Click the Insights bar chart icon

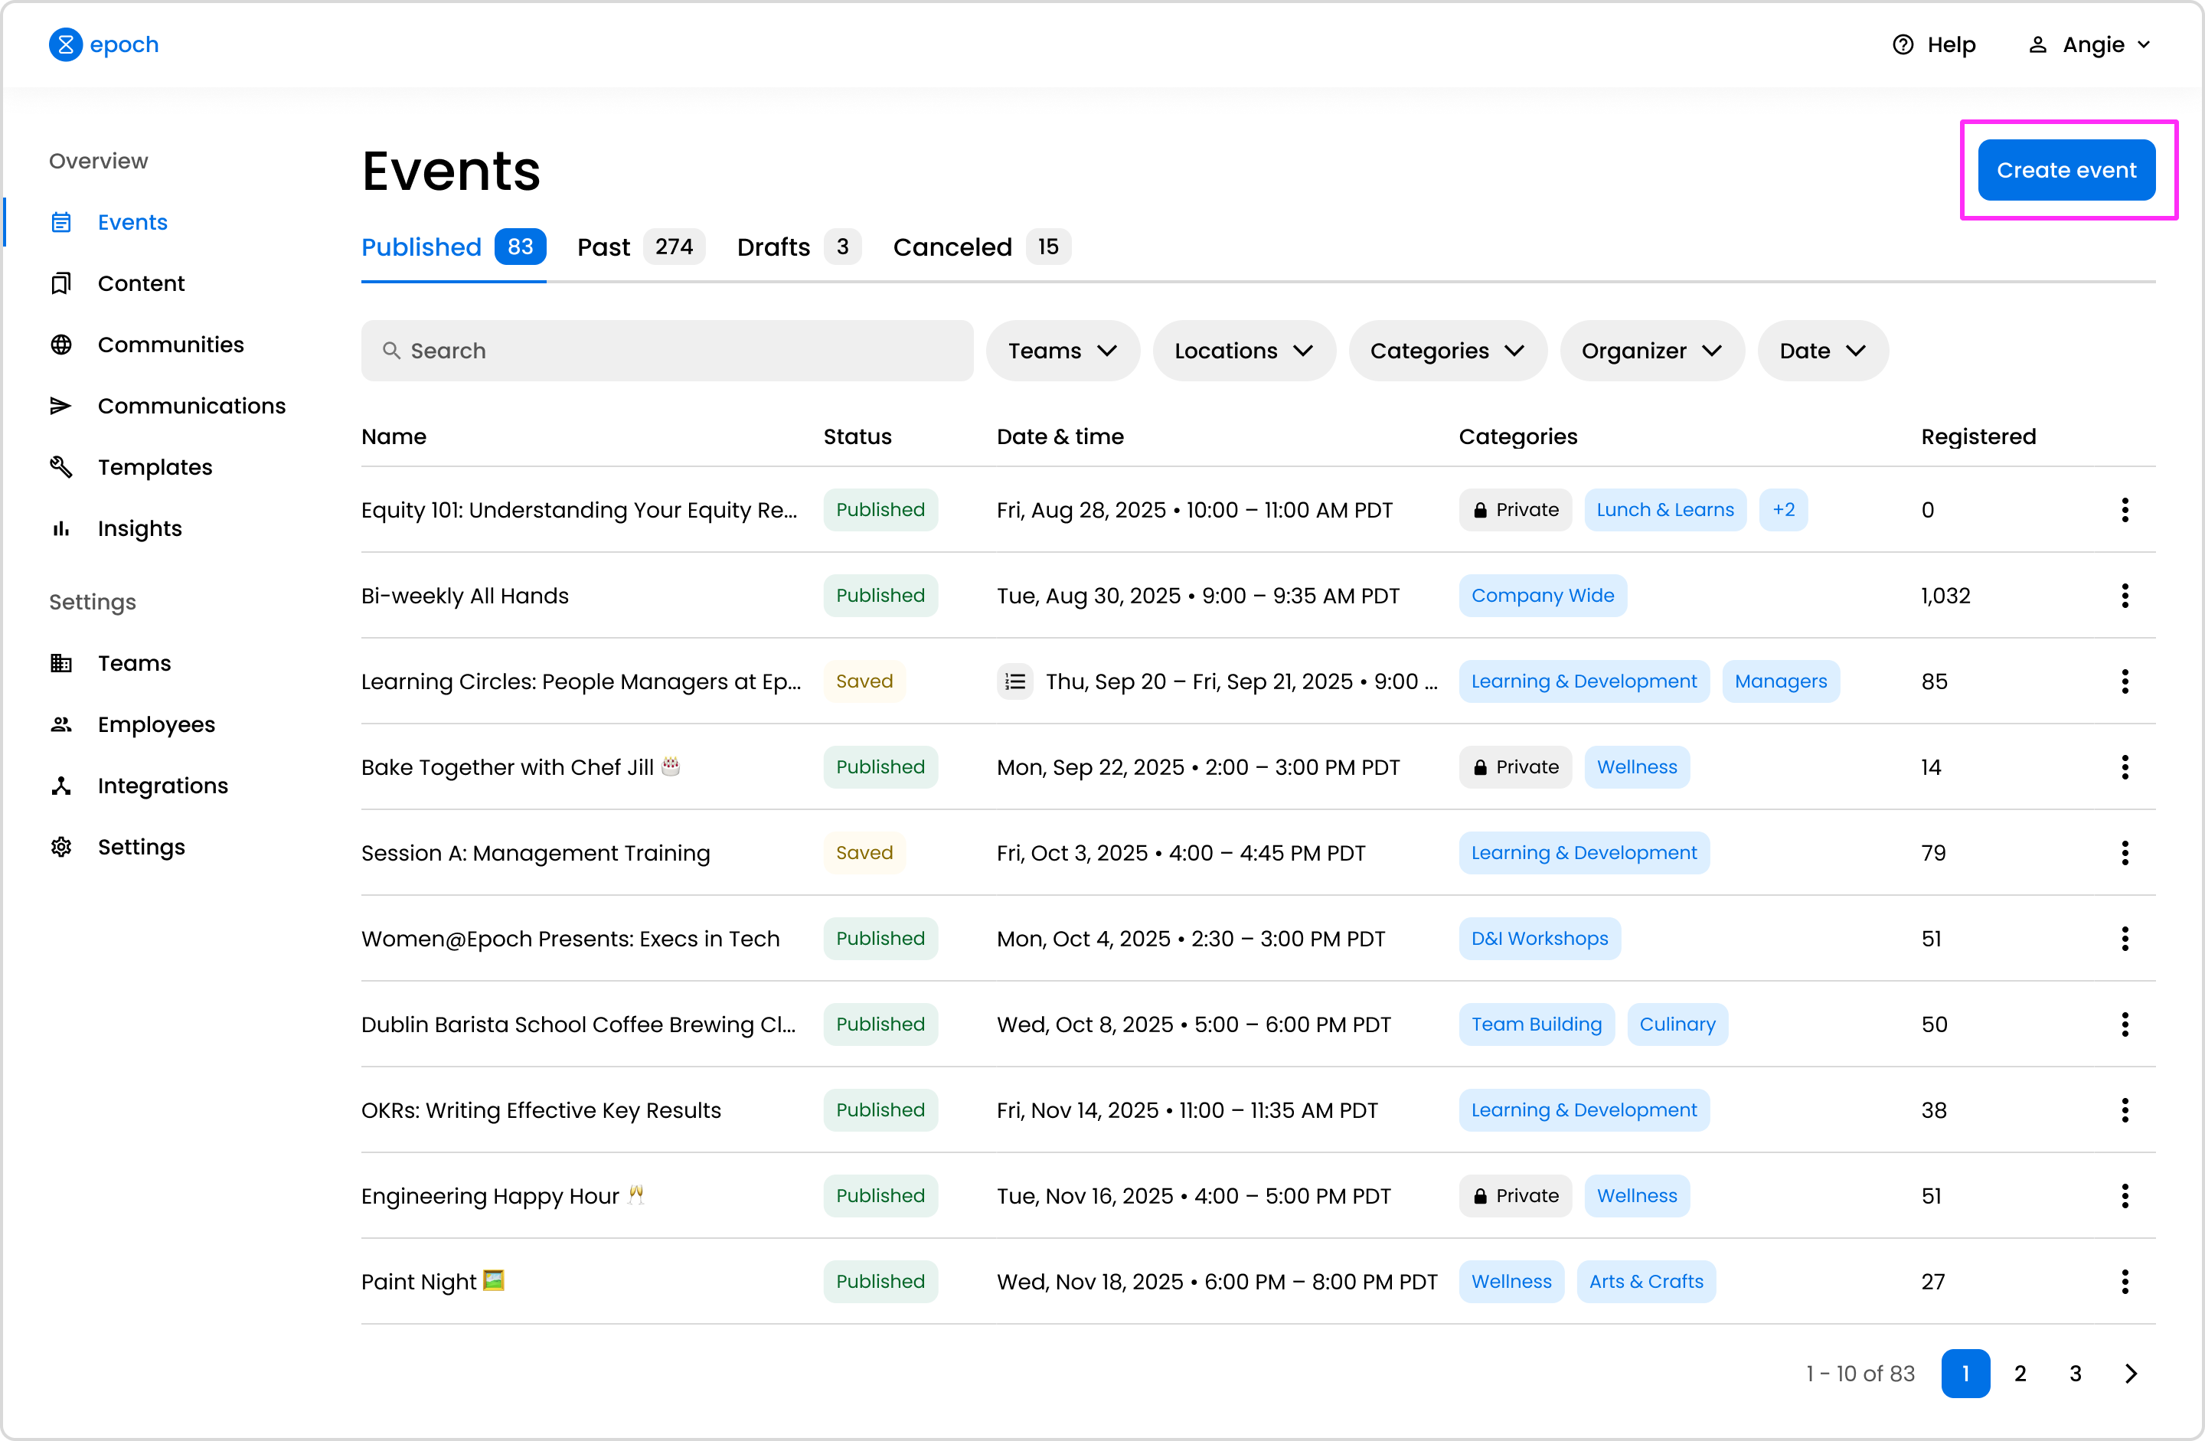click(61, 528)
